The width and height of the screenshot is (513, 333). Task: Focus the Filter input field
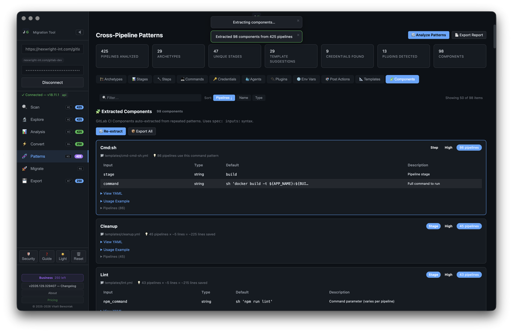[x=150, y=98]
